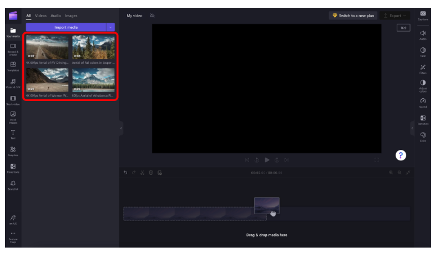445x257 pixels.
Task: Open the Templates sidebar panel
Action: click(13, 67)
